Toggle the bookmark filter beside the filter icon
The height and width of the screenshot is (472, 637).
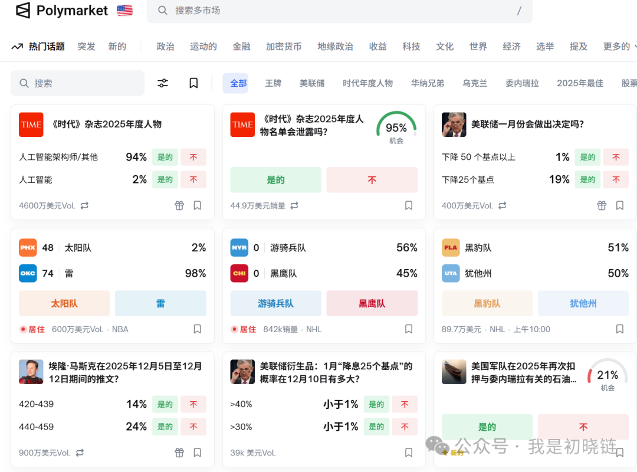click(x=193, y=83)
